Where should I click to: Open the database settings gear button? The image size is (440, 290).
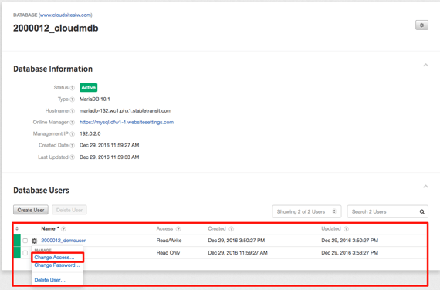[x=421, y=25]
